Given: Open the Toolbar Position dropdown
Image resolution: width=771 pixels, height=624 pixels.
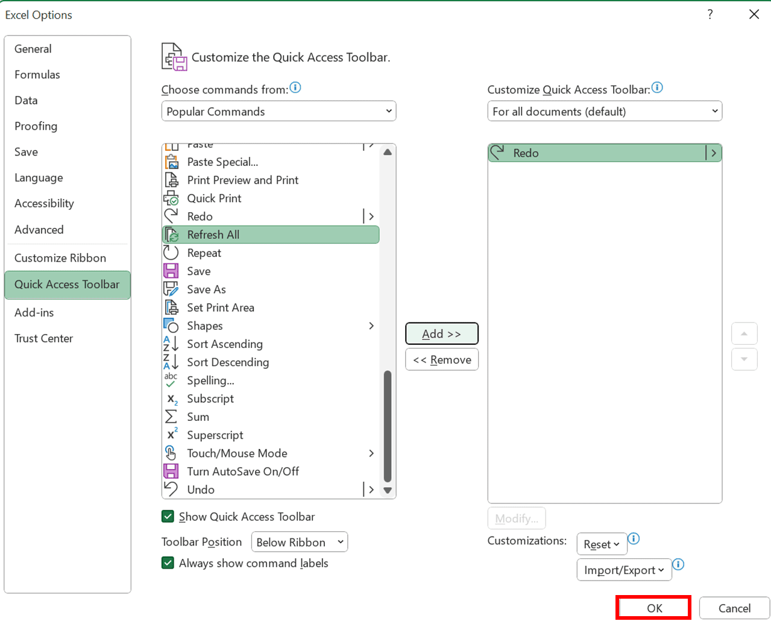Looking at the screenshot, I should (300, 542).
